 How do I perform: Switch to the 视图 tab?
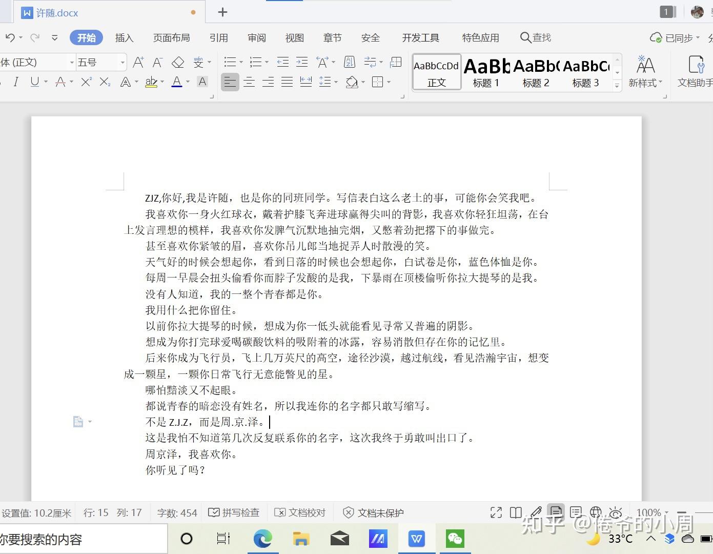tap(294, 37)
